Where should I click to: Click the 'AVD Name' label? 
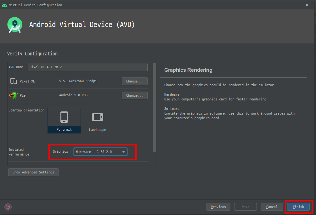(16, 67)
